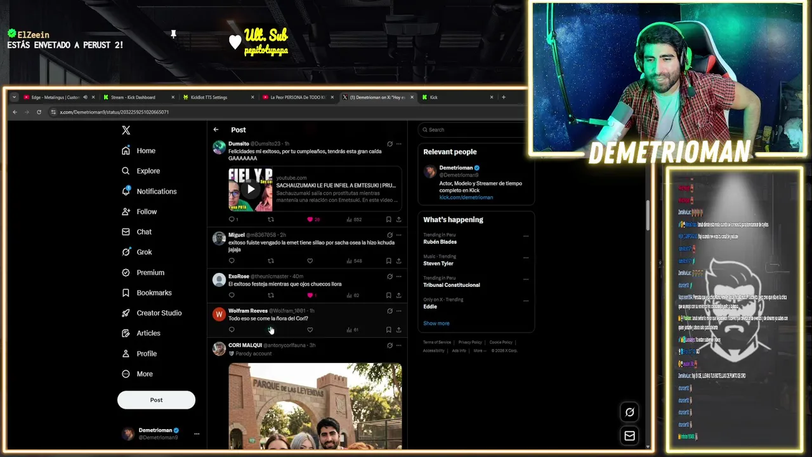Viewport: 812px width, 457px height.
Task: Unlike ExoRose's reply
Action: coord(310,295)
